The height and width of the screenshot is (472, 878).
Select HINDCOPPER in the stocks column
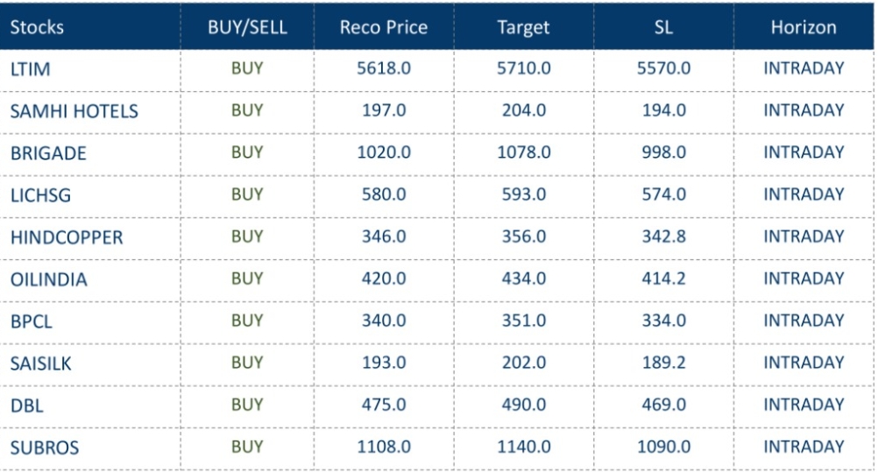[67, 237]
